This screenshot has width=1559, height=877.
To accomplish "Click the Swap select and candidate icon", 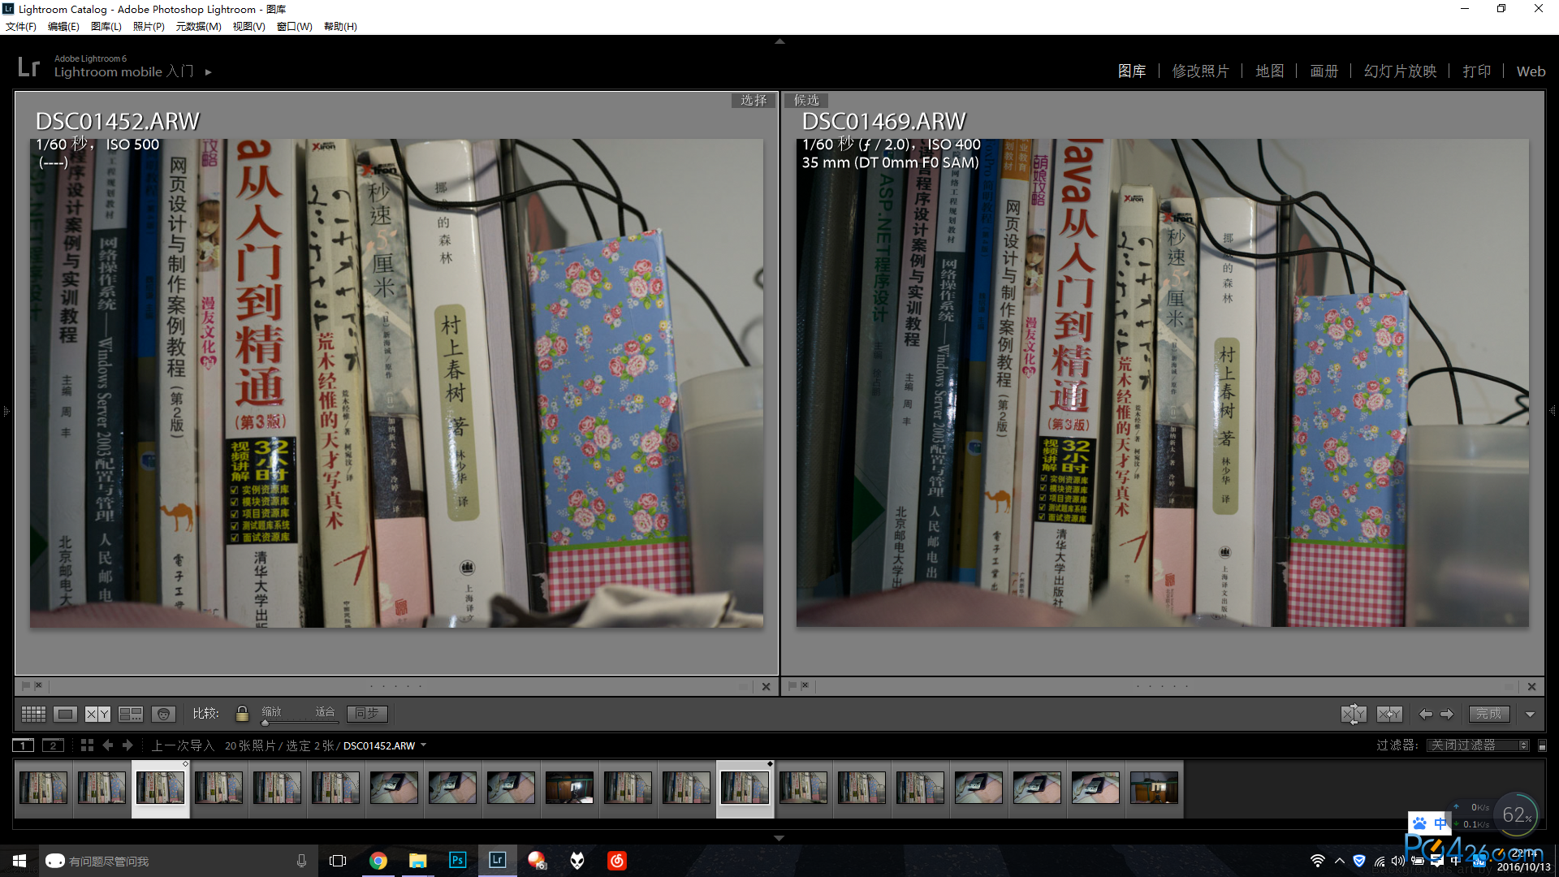I will 1354,714.
